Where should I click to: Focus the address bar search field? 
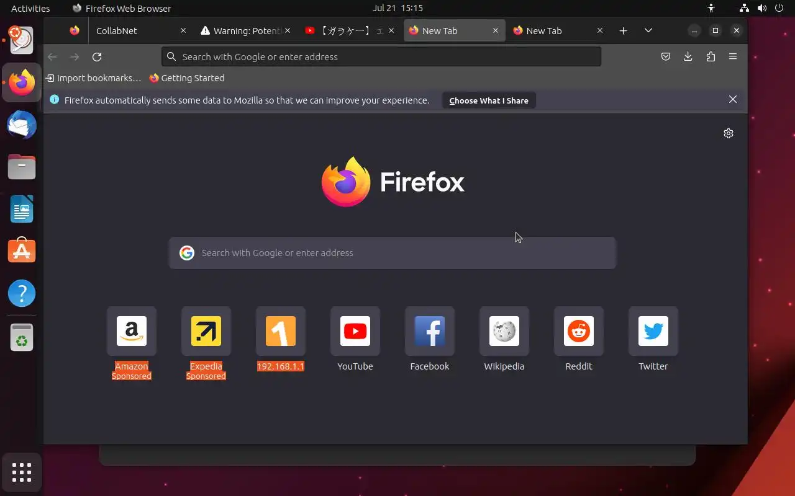tap(381, 57)
